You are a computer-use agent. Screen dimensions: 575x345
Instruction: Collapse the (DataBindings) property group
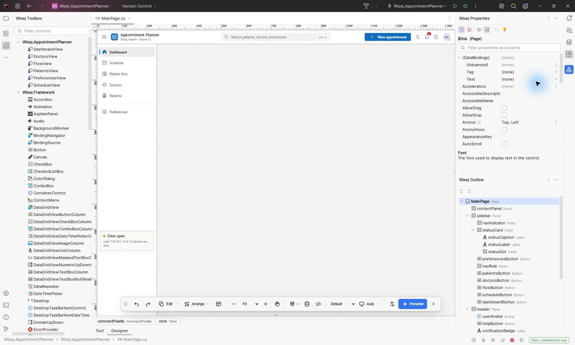[x=459, y=57]
